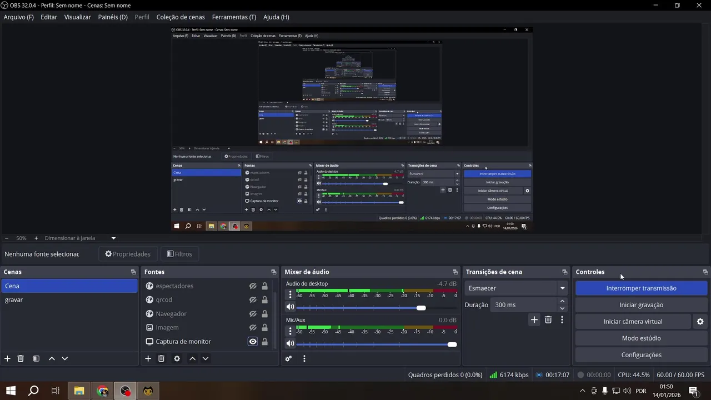
Task: Add a new scene with plus icon
Action: (x=7, y=358)
